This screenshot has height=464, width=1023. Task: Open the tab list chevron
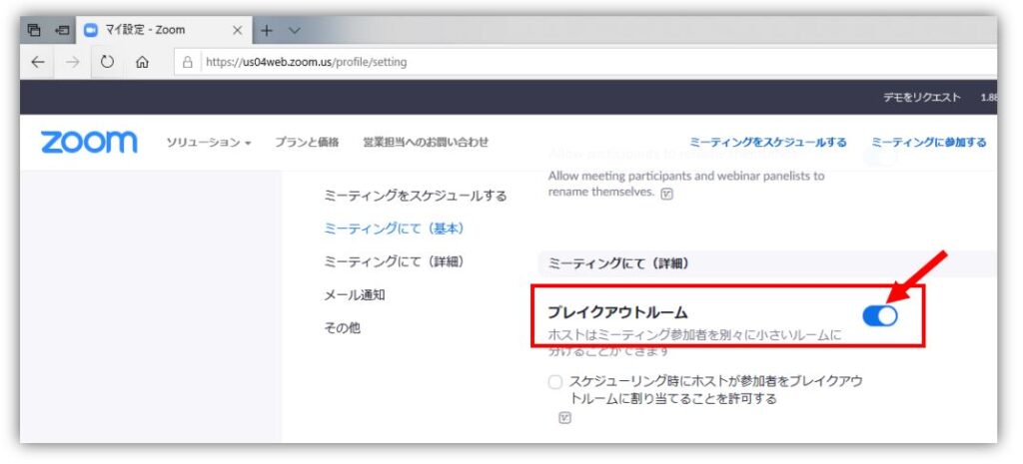[295, 30]
